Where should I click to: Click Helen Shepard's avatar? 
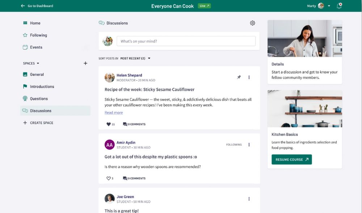(109, 78)
